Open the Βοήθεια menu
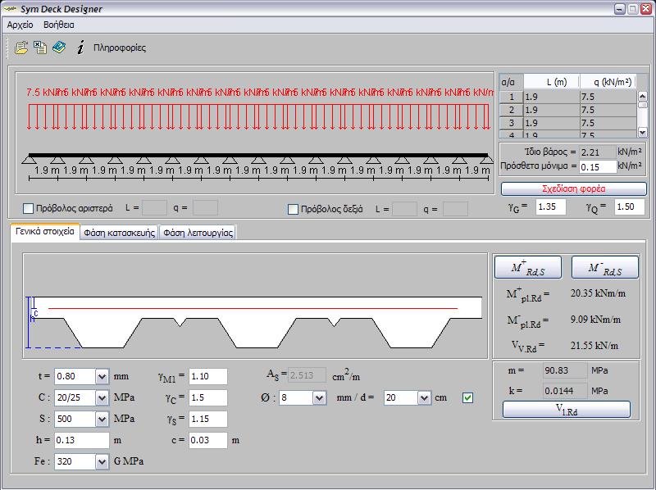Viewport: 656px width, 490px height. tap(59, 25)
